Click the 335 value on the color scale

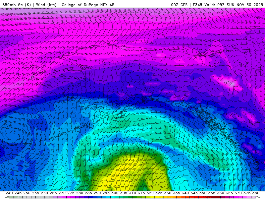tap(177, 193)
